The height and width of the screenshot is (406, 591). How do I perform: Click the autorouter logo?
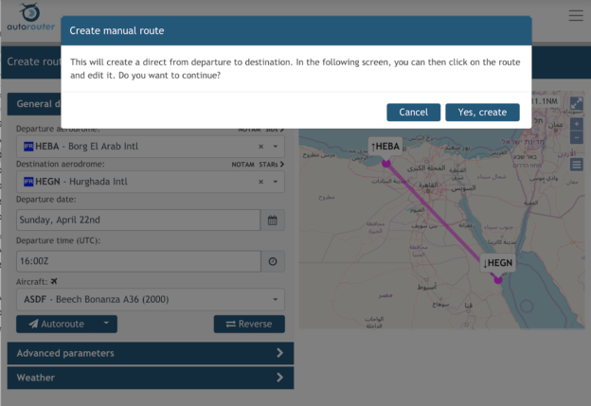[x=29, y=18]
